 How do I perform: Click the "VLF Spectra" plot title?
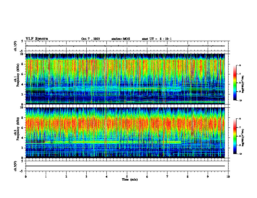(x=37, y=39)
